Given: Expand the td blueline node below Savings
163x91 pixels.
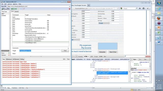Looking at the screenshot, I should pos(93,79).
